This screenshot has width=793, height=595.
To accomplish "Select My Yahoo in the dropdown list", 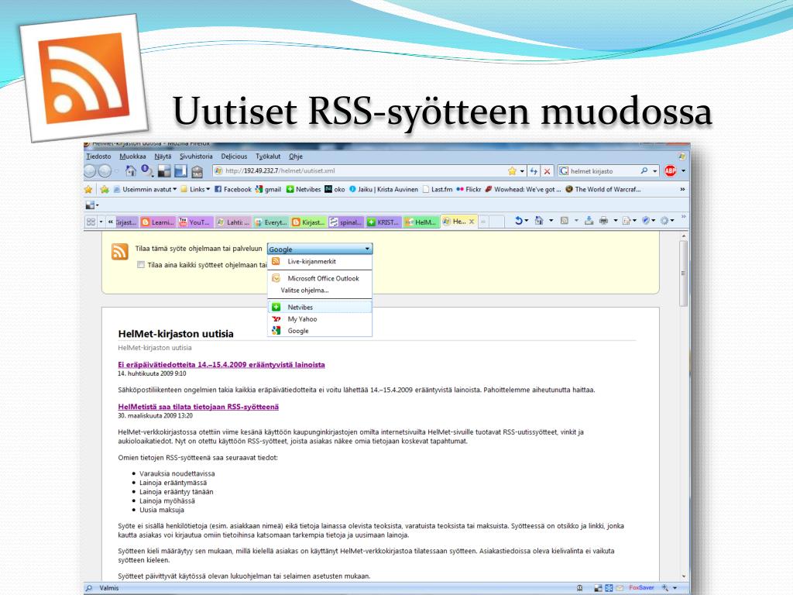I will (x=320, y=319).
